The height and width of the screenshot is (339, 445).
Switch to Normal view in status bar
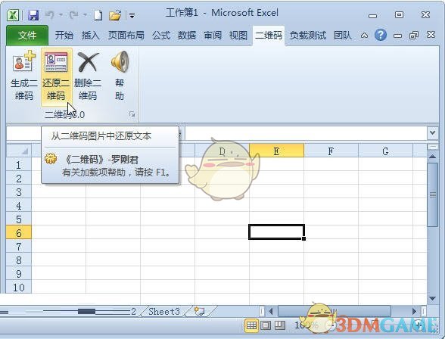click(x=251, y=325)
